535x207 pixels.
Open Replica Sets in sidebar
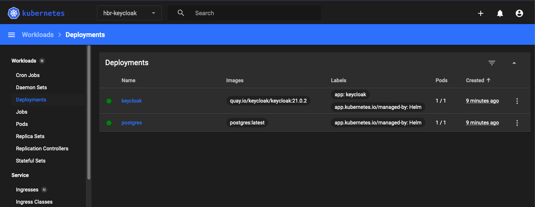(x=30, y=136)
